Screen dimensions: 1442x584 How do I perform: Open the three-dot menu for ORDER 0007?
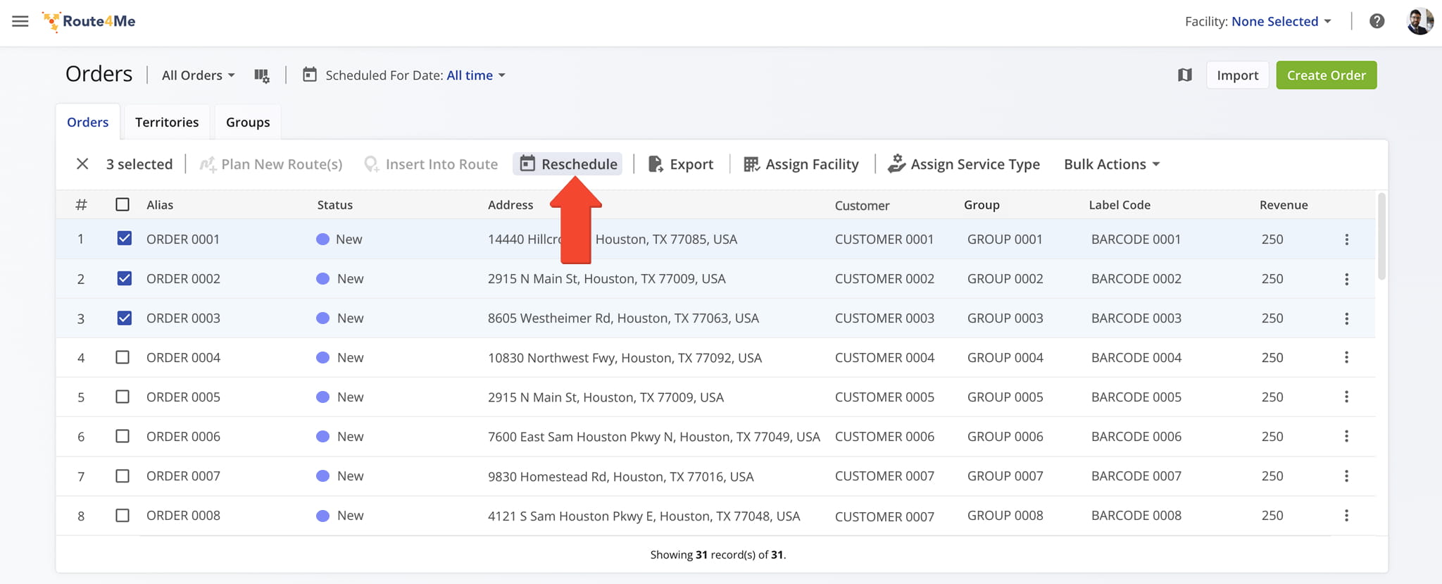click(1346, 476)
